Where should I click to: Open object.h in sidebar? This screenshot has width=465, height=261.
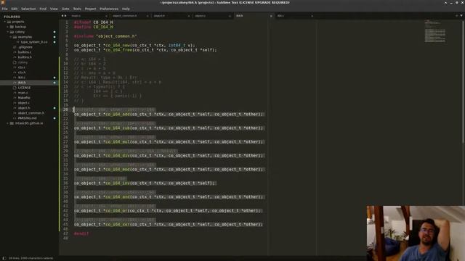point(24,108)
